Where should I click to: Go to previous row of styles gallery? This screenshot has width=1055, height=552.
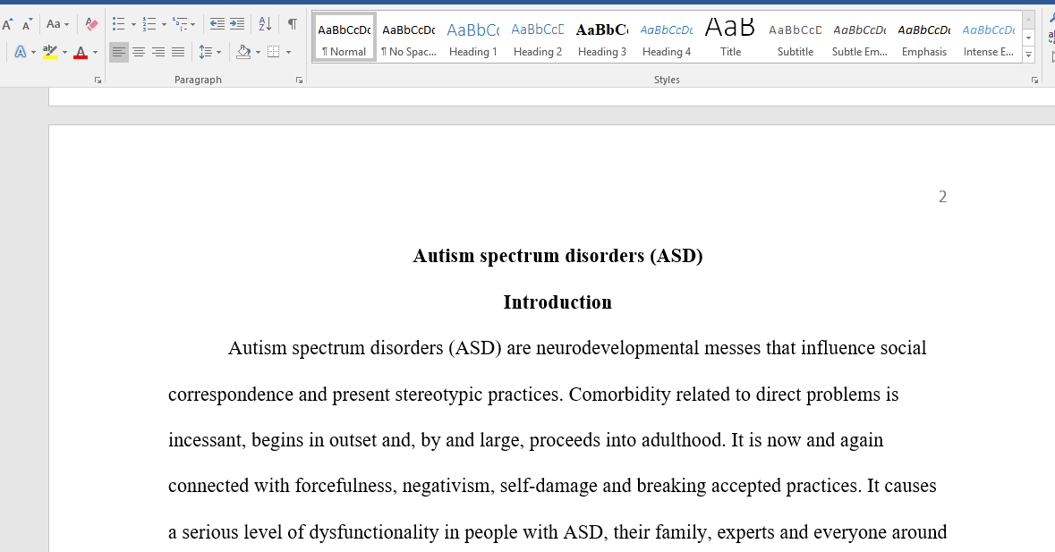(1029, 21)
